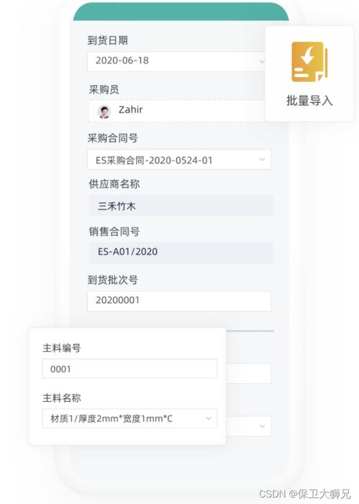Click the 批量导入 import icon
This screenshot has width=359, height=504.
pyautogui.click(x=309, y=62)
